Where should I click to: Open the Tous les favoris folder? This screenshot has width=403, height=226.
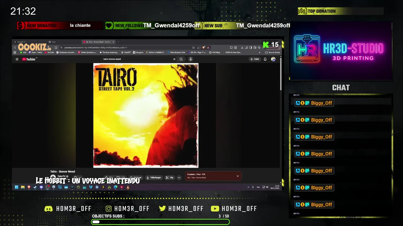(x=273, y=52)
